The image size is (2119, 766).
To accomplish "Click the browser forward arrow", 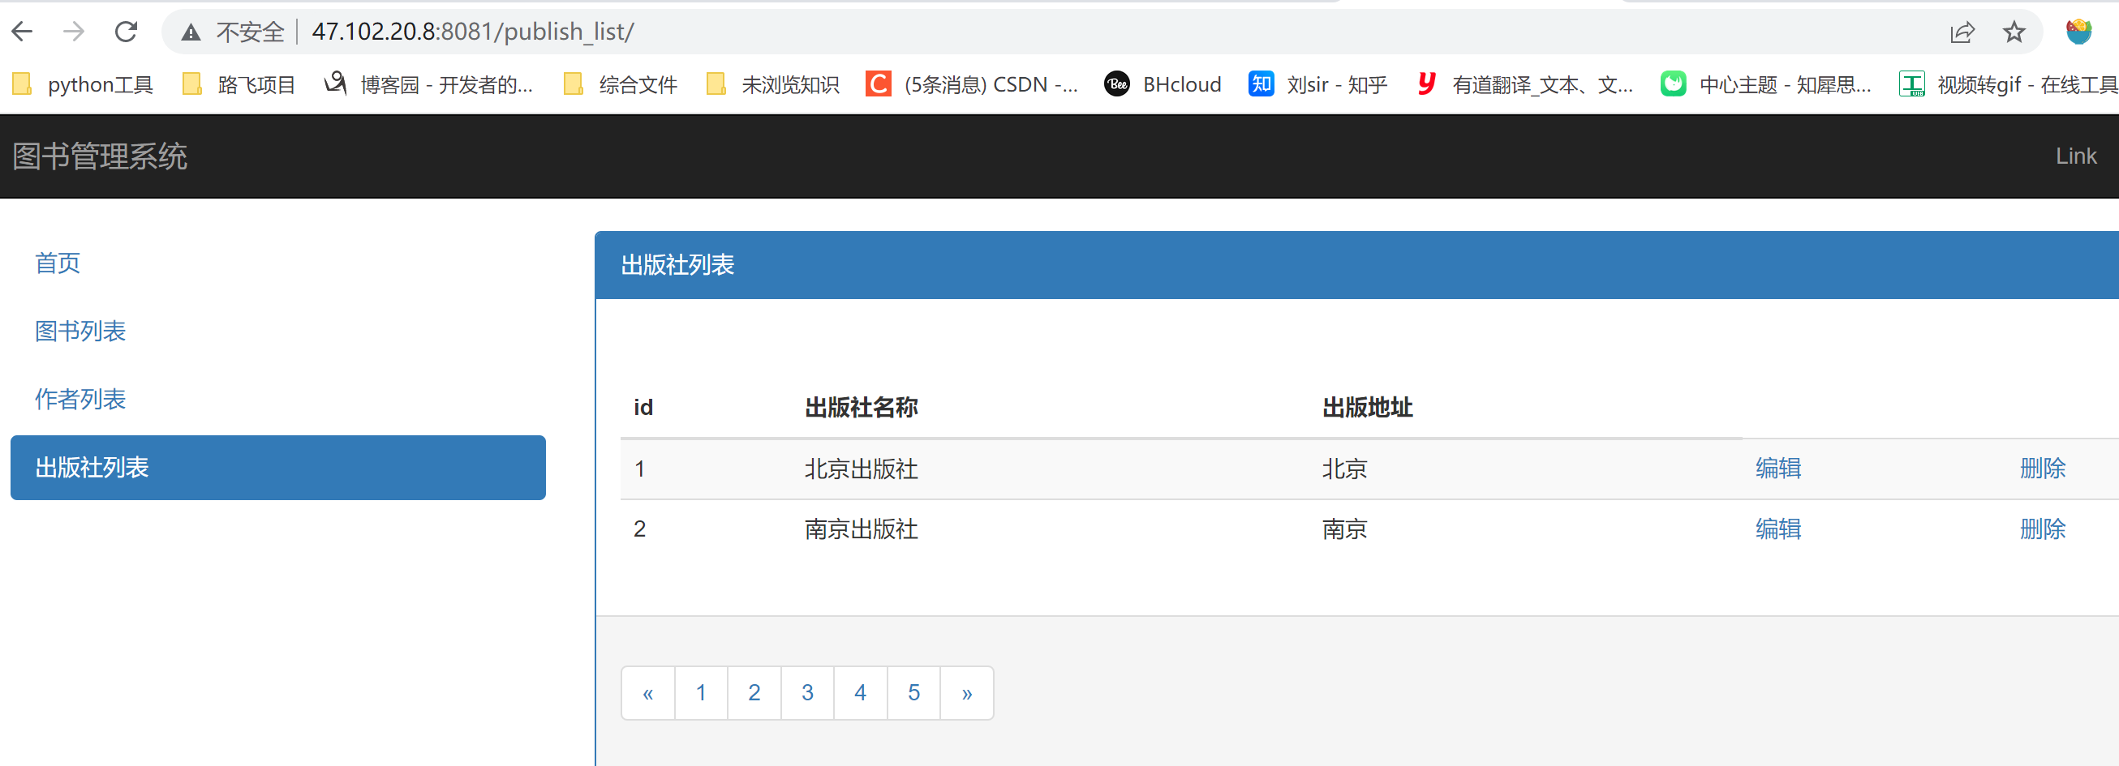I will pyautogui.click(x=74, y=32).
